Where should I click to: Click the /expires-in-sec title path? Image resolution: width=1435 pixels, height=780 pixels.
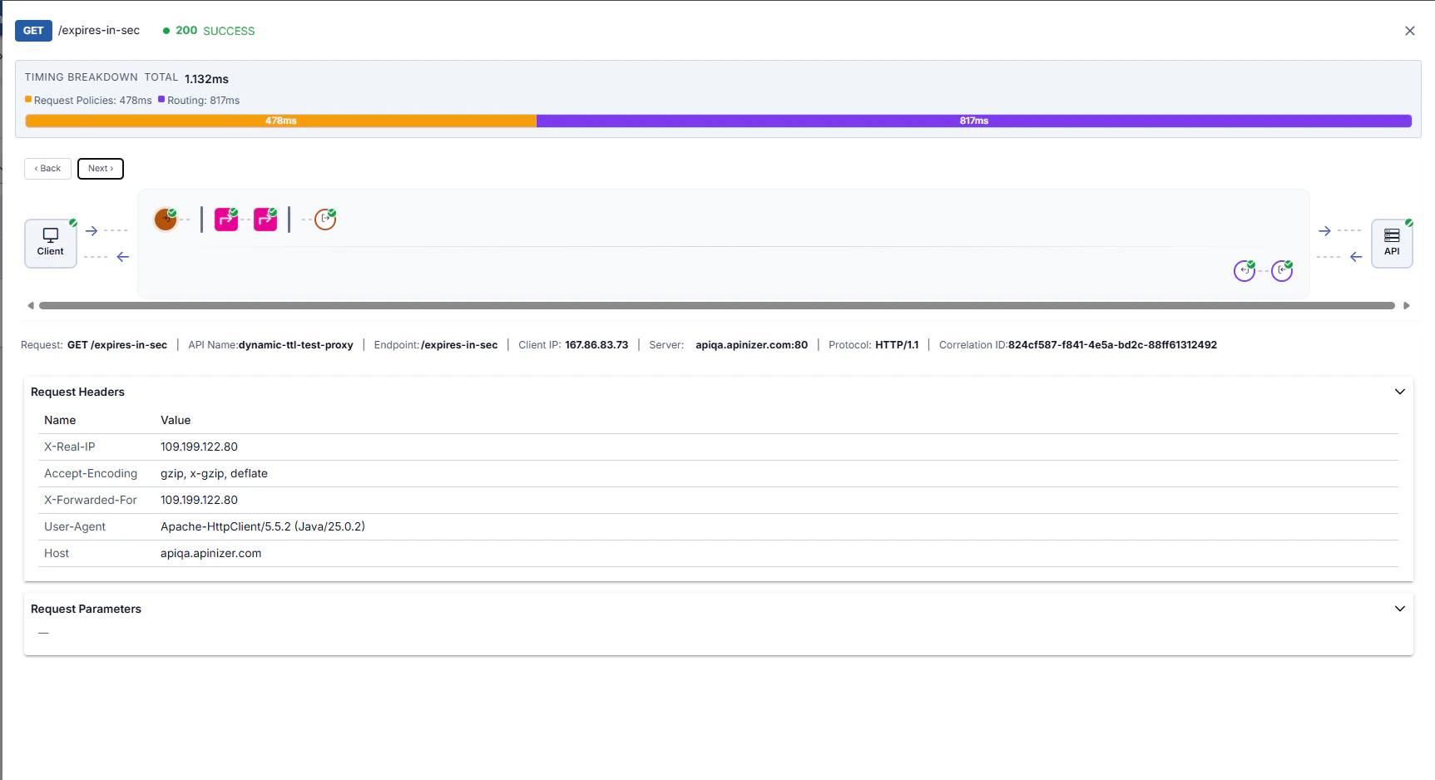[99, 31]
